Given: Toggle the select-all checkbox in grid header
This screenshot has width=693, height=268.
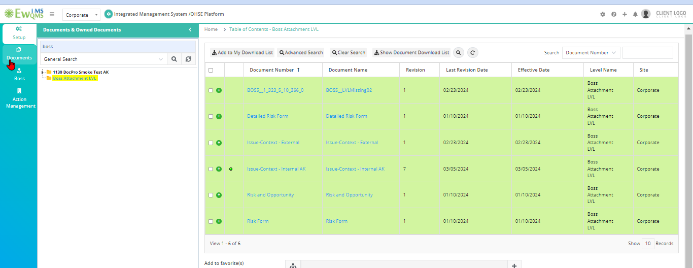Looking at the screenshot, I should point(211,70).
